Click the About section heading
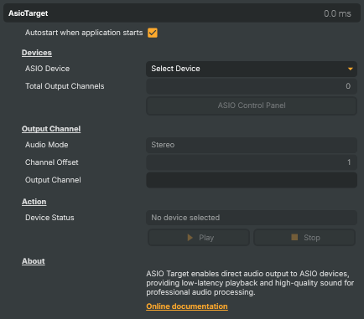 click(x=34, y=261)
